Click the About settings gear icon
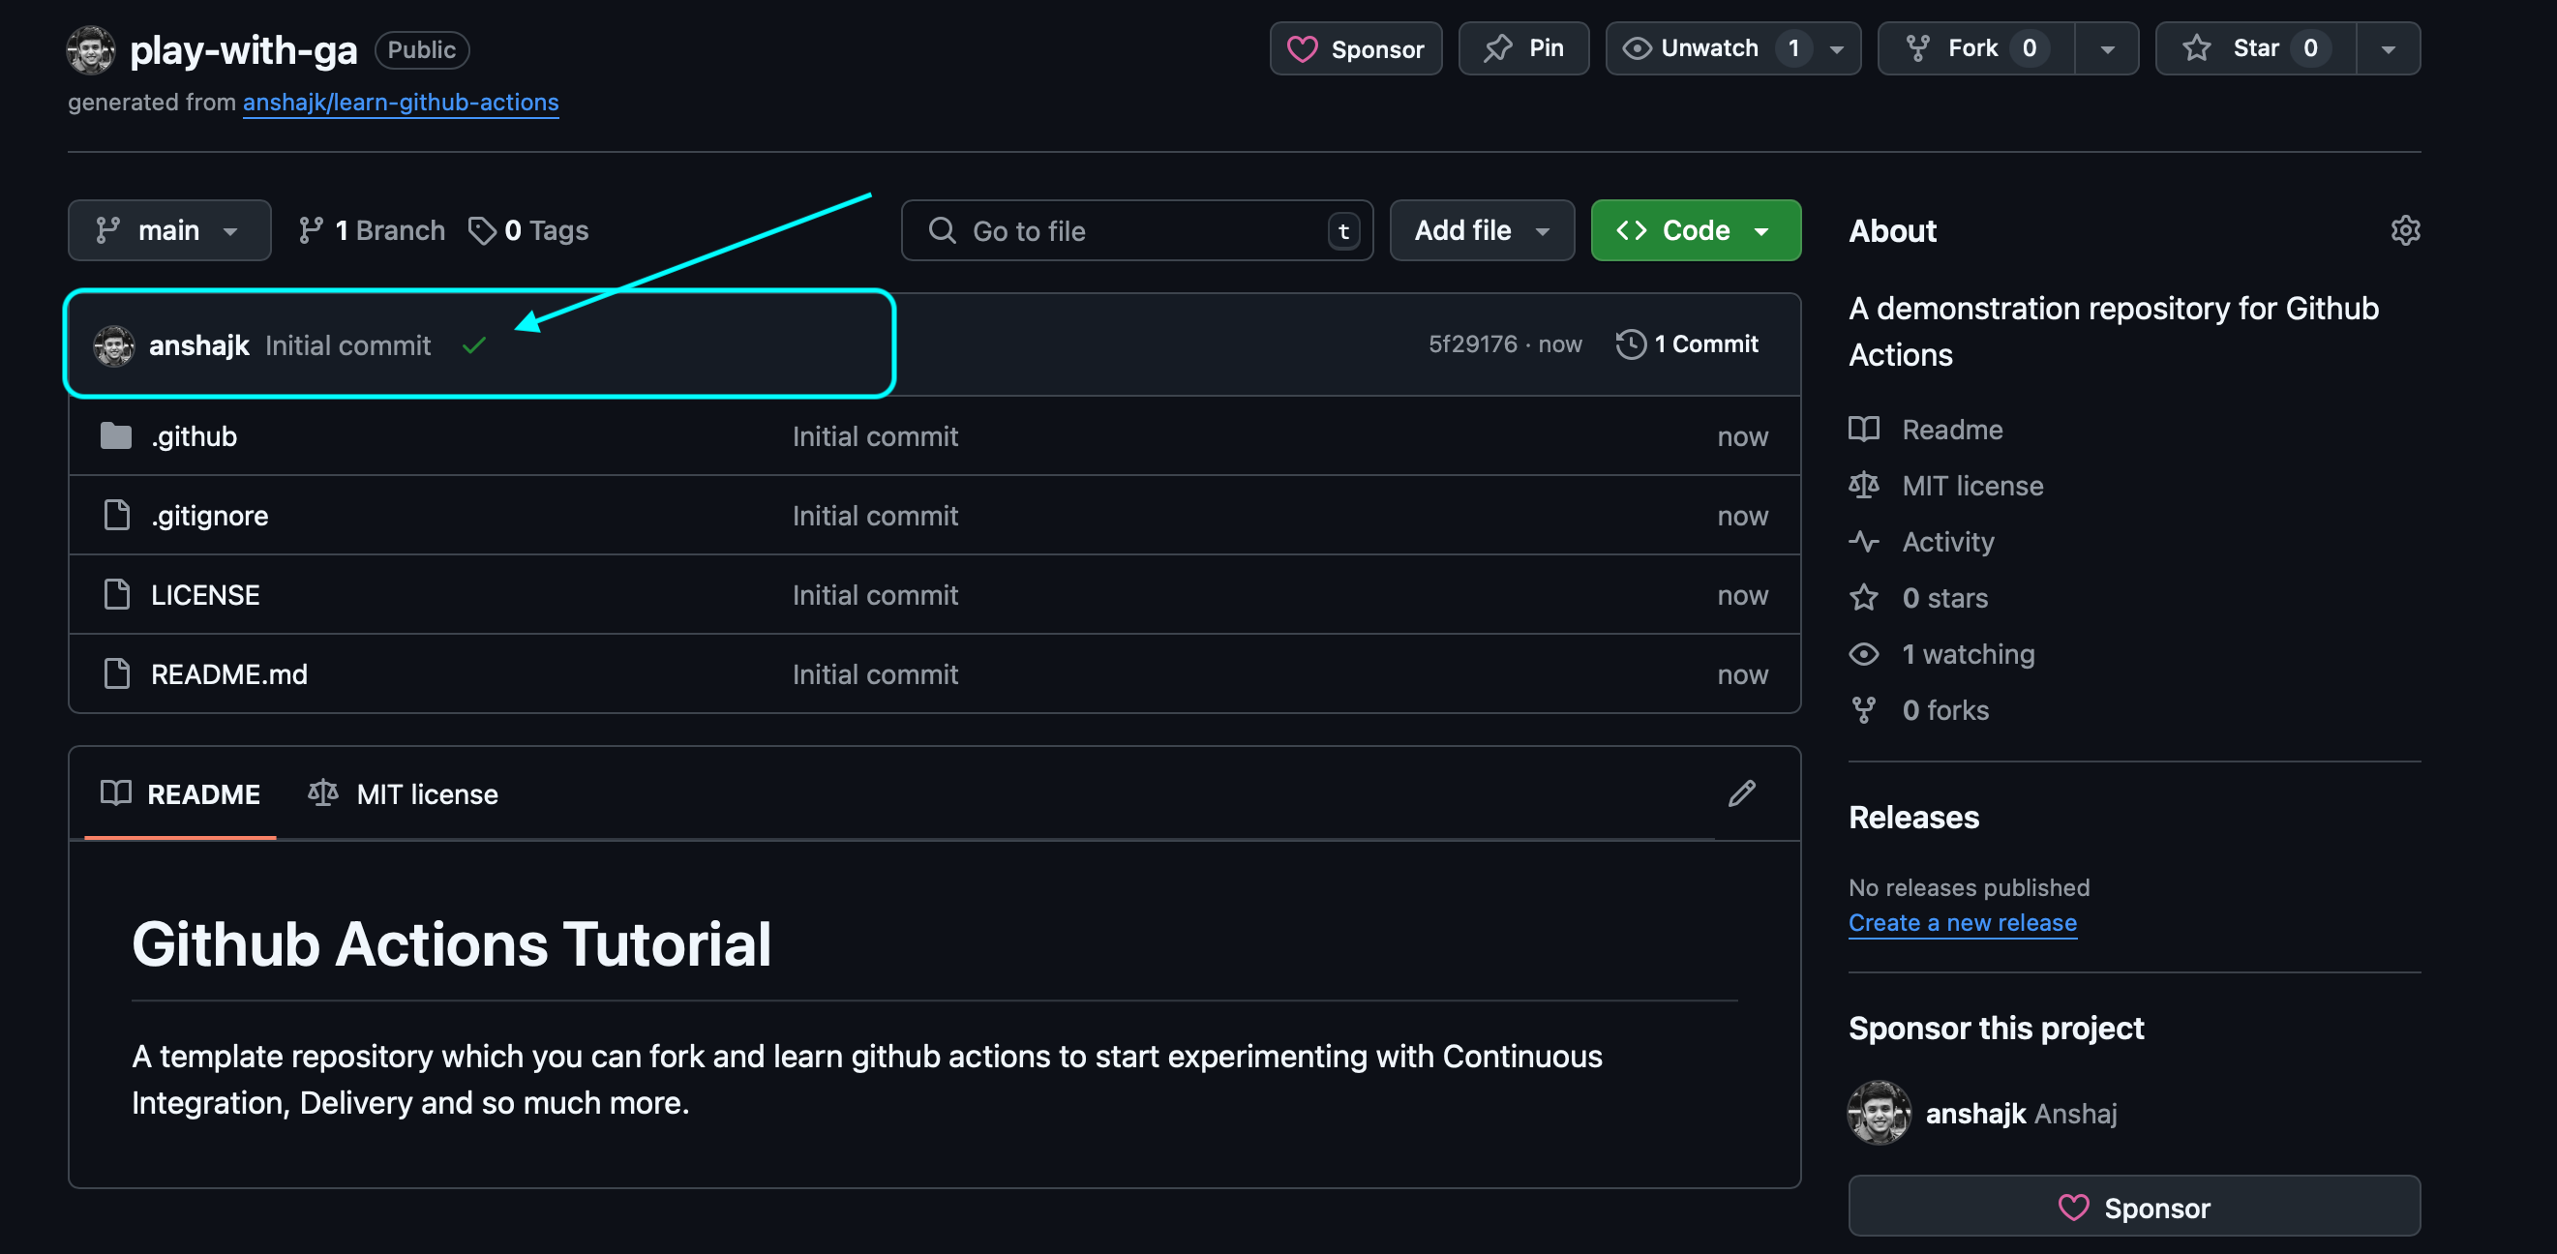 (2404, 230)
